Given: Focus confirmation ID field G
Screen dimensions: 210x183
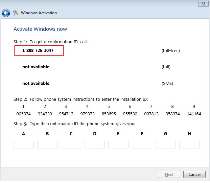Looking at the screenshot, I should point(166,144).
